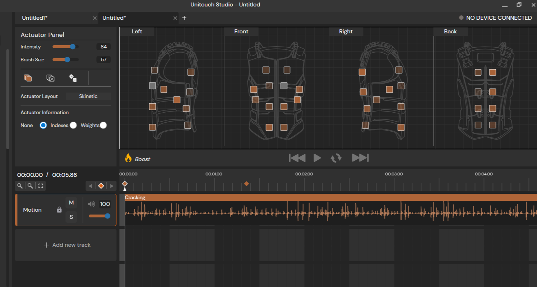Click the current time 00:00.00 display
The image size is (537, 287).
point(30,175)
